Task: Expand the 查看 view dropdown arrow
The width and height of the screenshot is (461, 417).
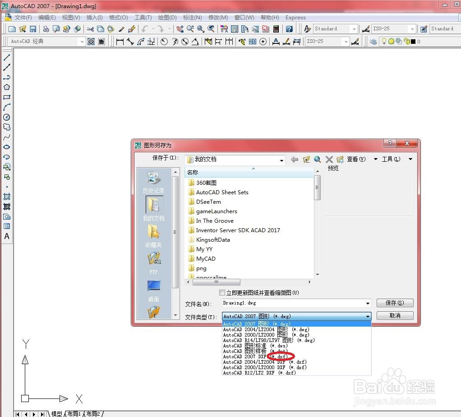Action: click(375, 159)
